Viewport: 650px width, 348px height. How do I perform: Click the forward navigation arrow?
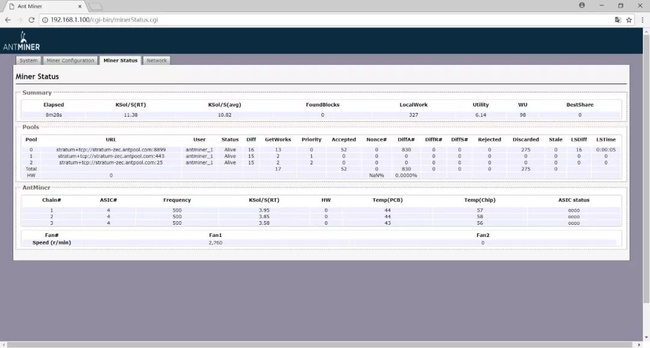[x=19, y=20]
